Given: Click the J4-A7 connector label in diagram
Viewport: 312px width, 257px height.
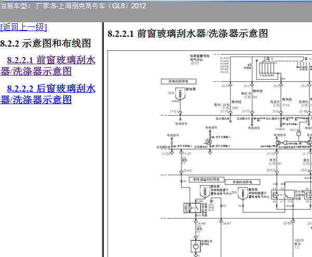Looking at the screenshot, I should [227, 223].
